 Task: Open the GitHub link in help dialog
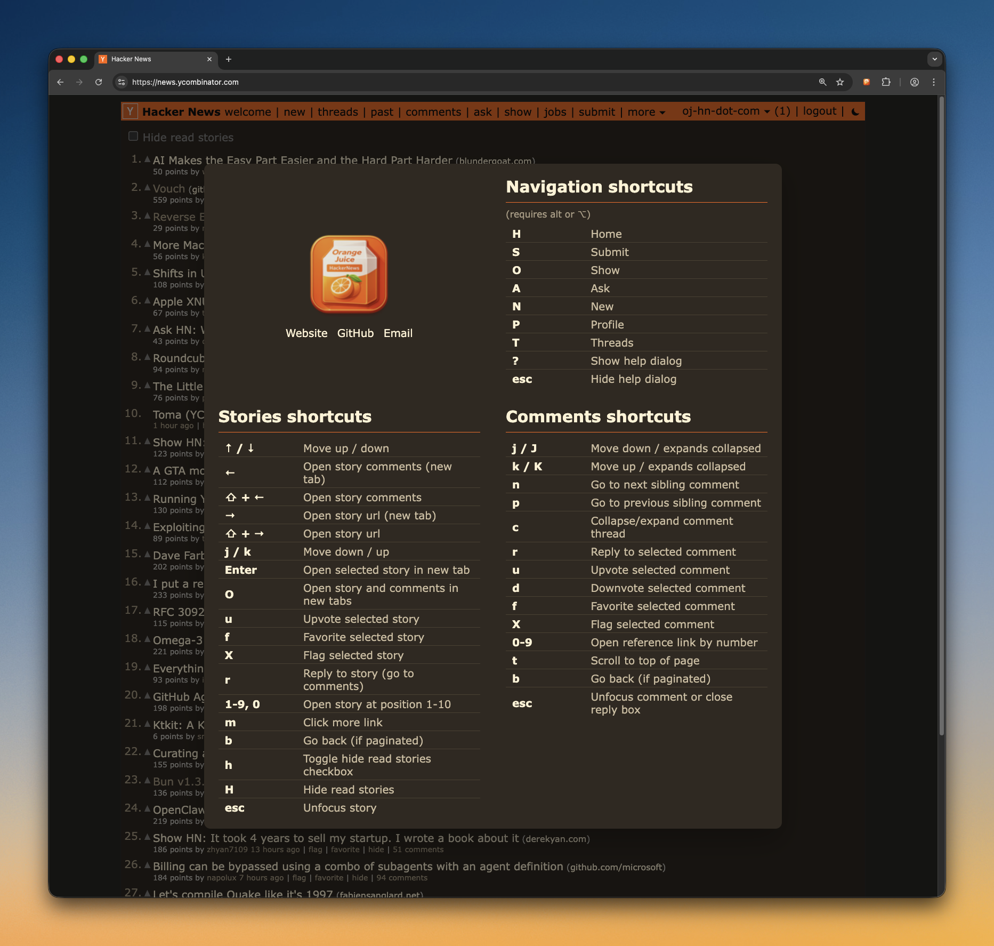click(355, 333)
